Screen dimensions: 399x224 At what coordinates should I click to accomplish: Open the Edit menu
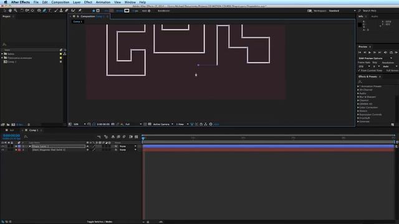tap(45, 2)
